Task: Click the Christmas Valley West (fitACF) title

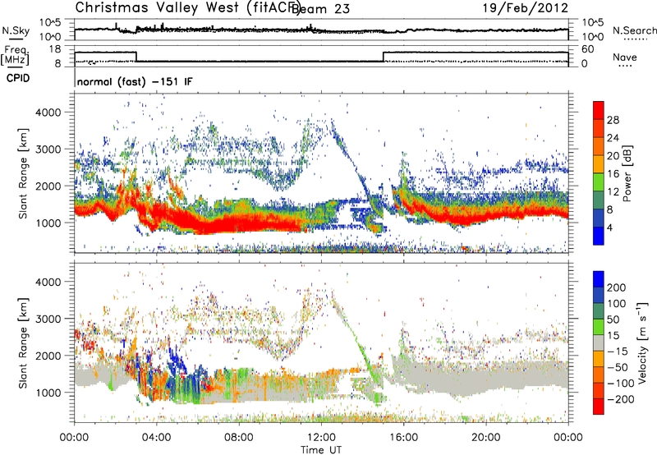Action: click(x=187, y=8)
